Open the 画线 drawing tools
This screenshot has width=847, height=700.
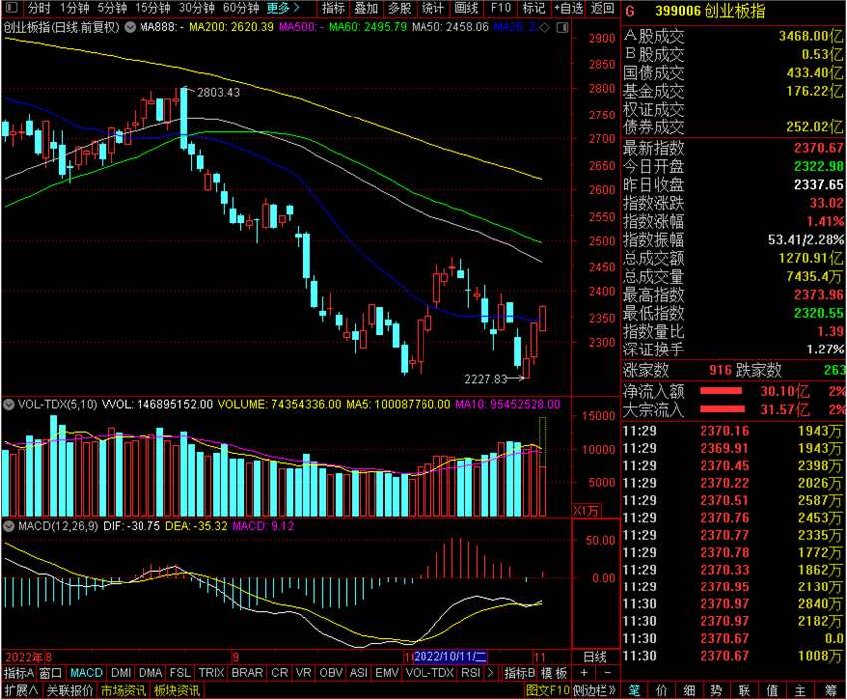466,8
